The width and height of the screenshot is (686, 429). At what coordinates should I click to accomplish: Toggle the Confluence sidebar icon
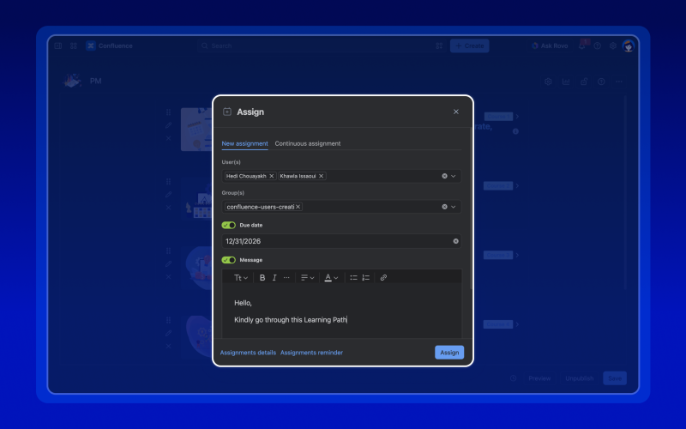pos(57,45)
